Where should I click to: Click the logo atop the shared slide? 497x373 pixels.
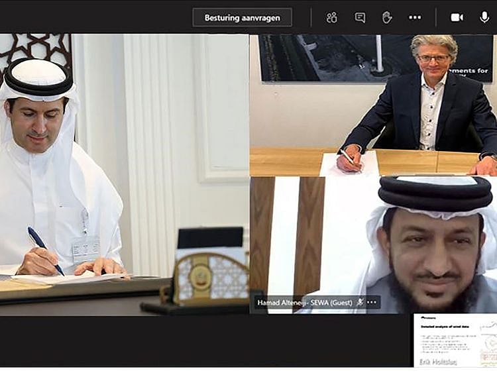429,319
